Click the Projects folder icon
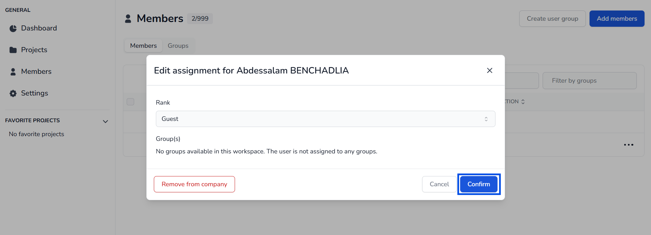651x235 pixels. 13,50
